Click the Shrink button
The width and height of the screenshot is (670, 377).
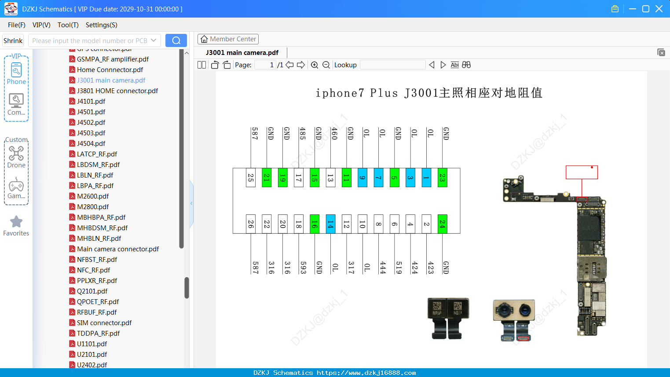point(13,40)
